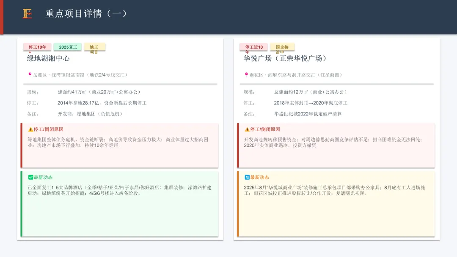Click the warning icon in 绿地湖湘中心 card

point(30,129)
